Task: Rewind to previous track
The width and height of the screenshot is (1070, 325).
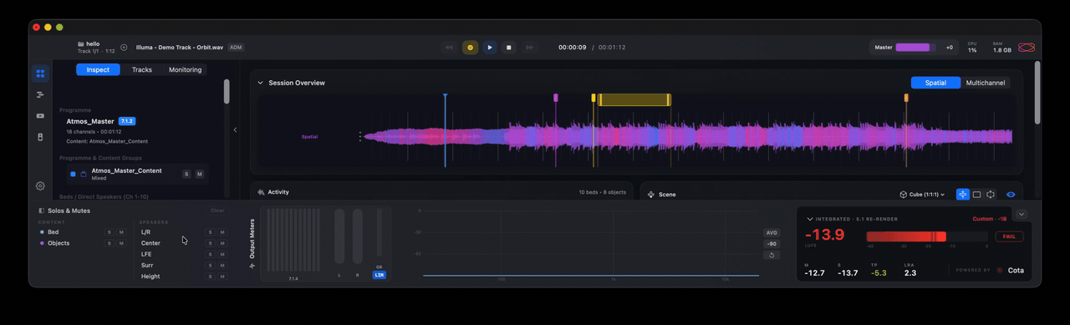Action: click(x=449, y=48)
